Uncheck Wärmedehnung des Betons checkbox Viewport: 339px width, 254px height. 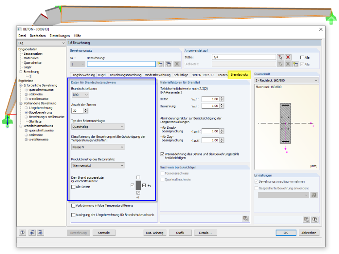tap(162, 154)
